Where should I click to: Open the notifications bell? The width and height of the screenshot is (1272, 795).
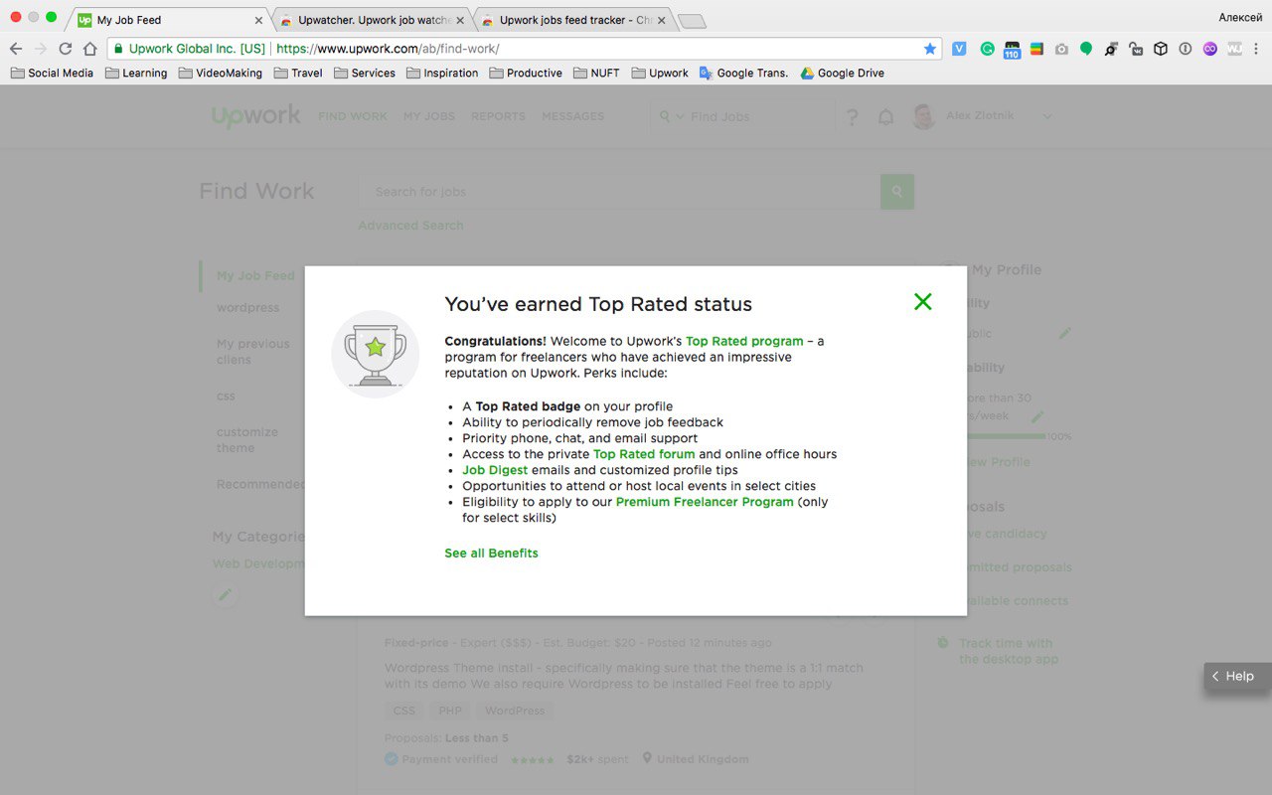coord(885,117)
